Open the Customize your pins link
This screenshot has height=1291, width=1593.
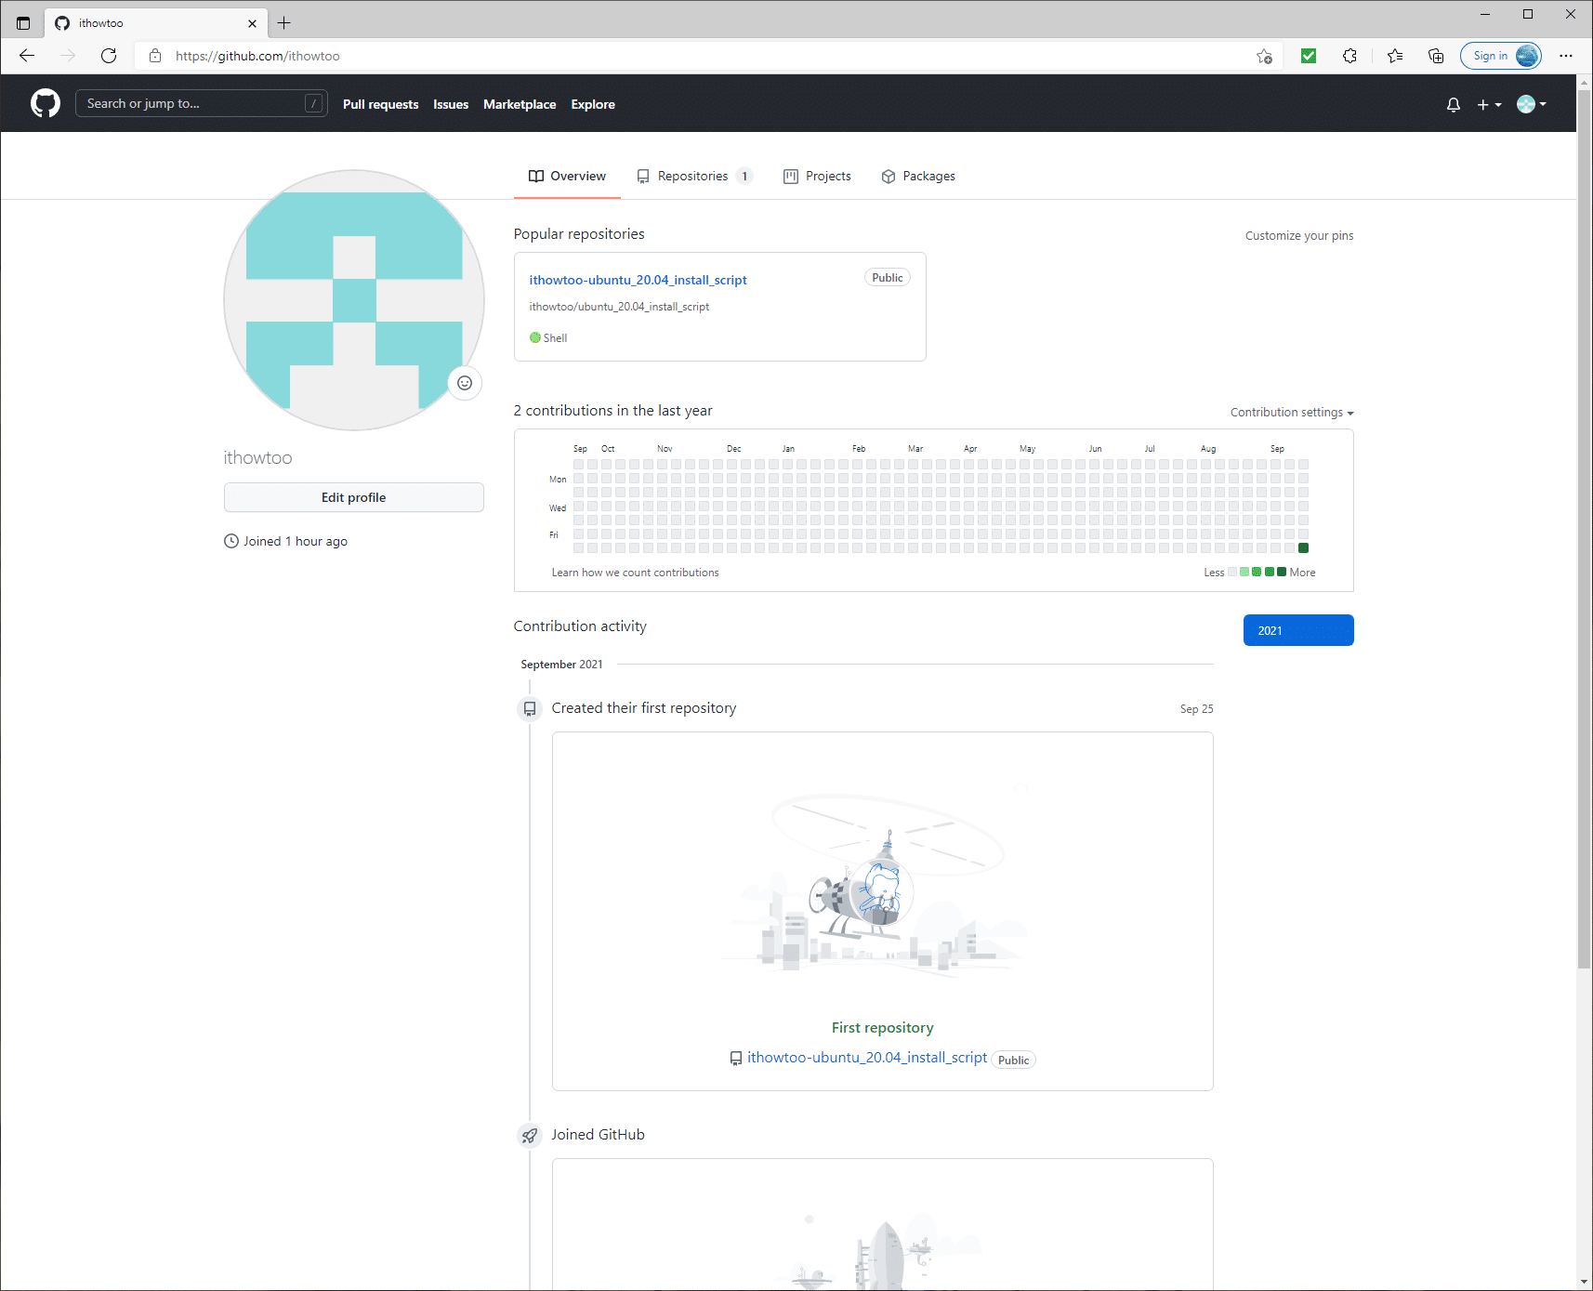(1298, 235)
